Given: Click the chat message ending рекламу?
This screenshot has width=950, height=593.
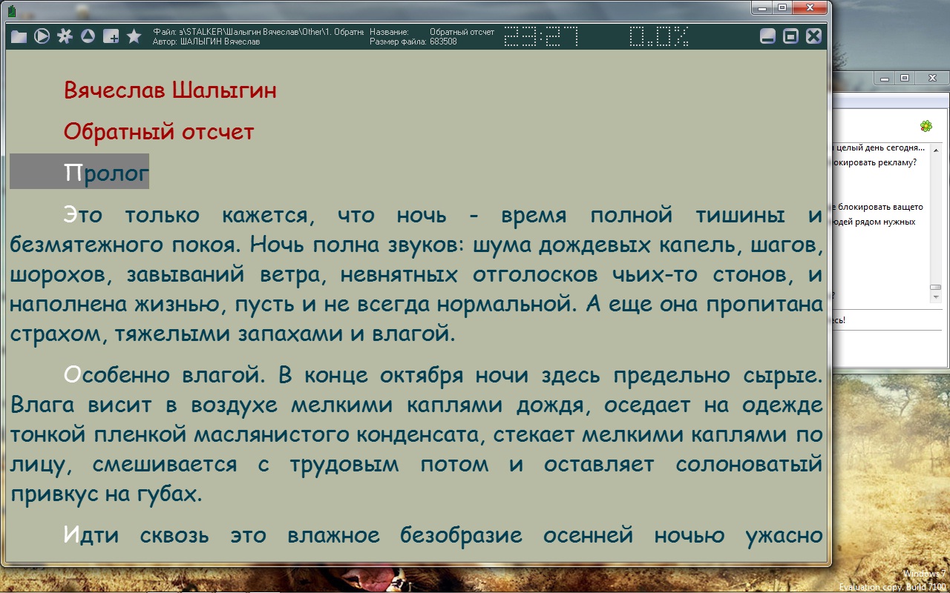Looking at the screenshot, I should click(876, 162).
